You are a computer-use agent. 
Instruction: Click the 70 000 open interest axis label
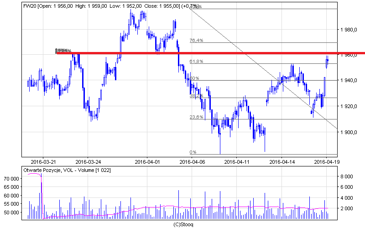[11, 179]
